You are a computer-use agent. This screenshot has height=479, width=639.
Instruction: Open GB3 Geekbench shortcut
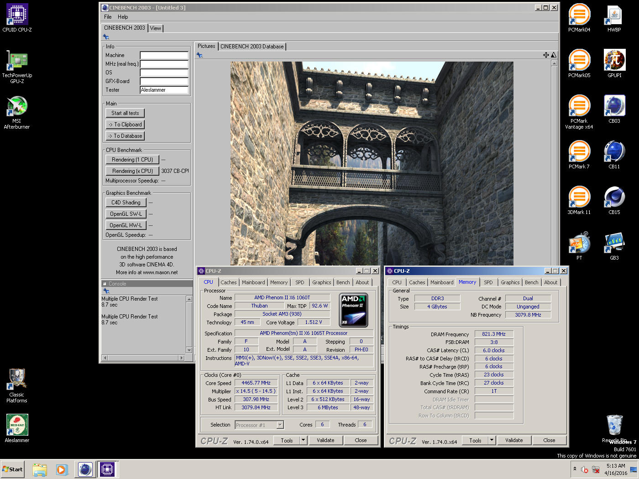pos(614,246)
